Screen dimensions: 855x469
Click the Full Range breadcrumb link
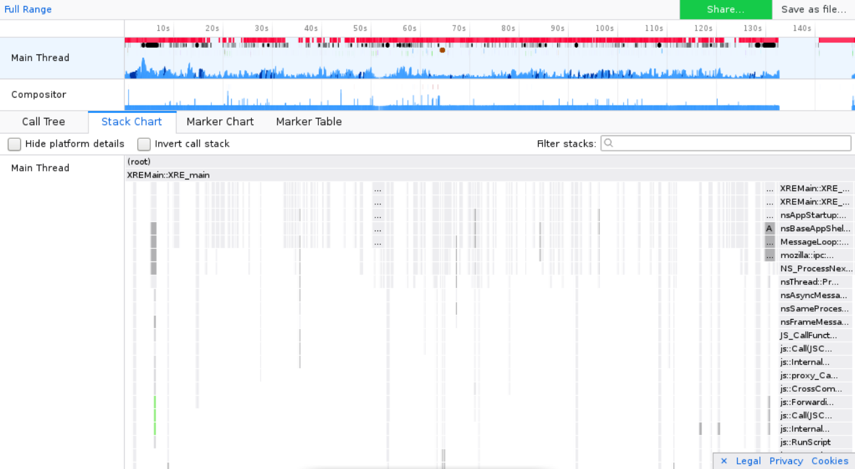coord(28,9)
